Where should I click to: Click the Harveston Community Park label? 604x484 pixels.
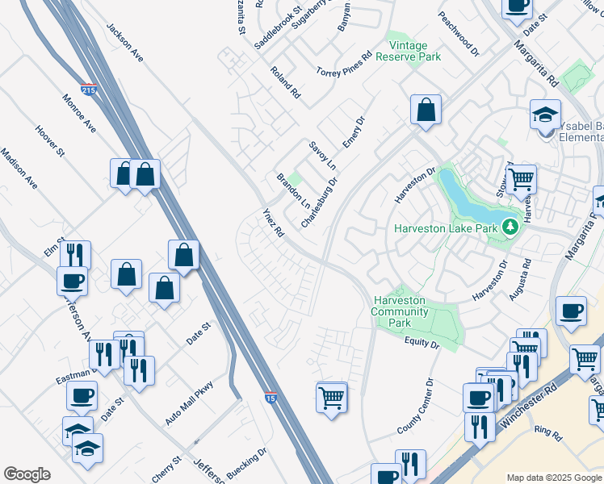tap(400, 311)
